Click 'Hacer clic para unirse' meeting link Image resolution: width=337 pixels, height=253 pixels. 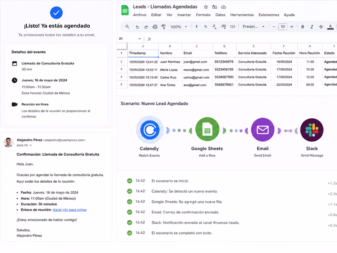tap(70, 210)
